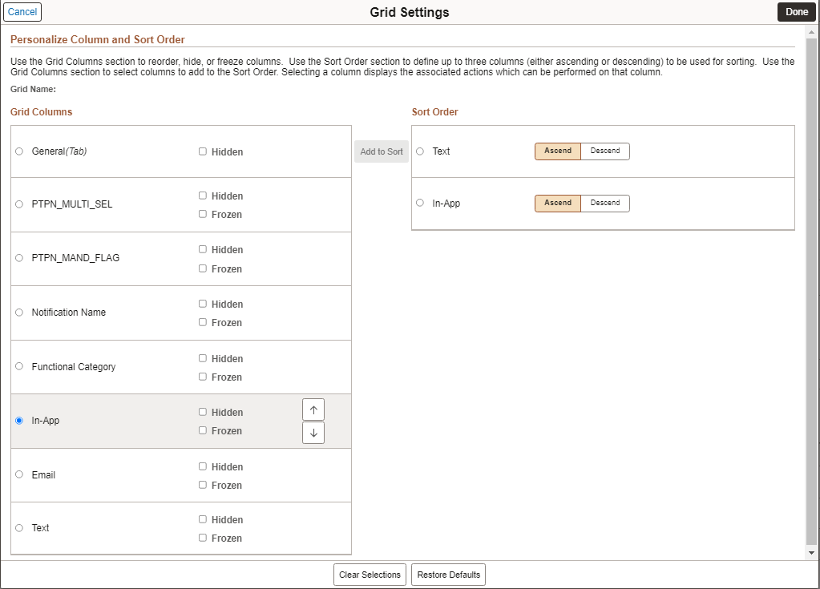Image resolution: width=820 pixels, height=589 pixels.
Task: Check Hidden for Email column
Action: [x=202, y=466]
